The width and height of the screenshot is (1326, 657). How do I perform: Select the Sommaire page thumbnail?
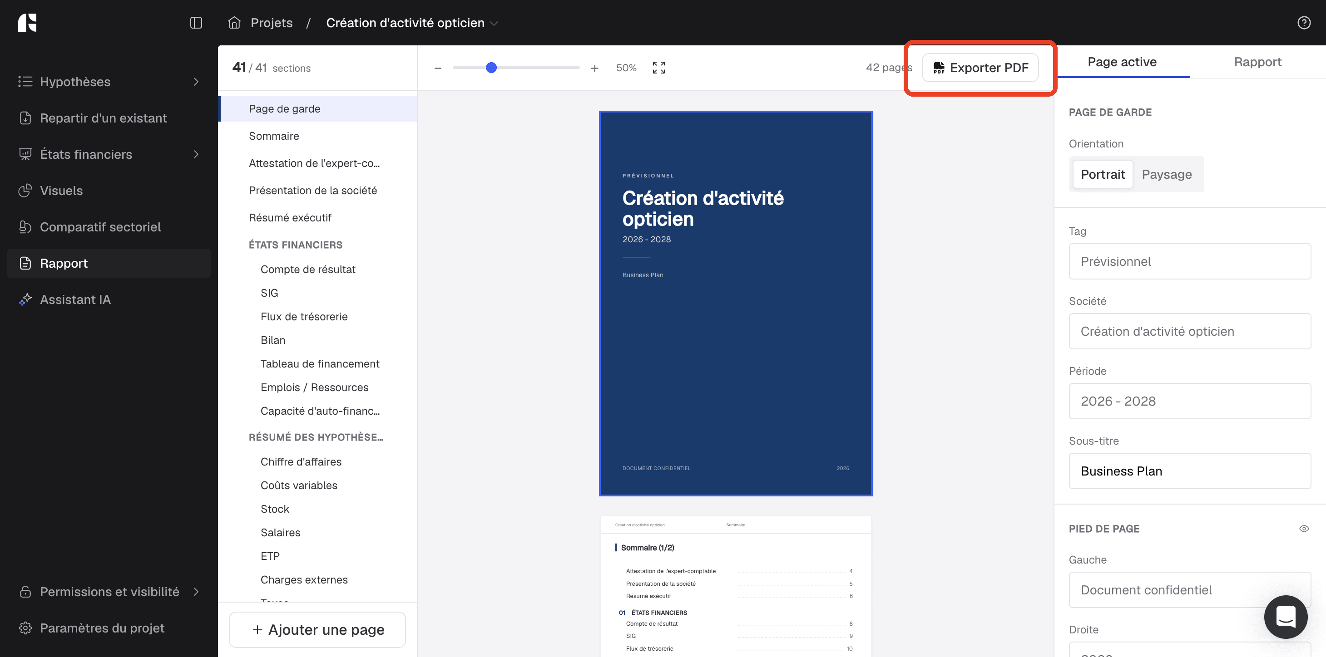click(736, 587)
